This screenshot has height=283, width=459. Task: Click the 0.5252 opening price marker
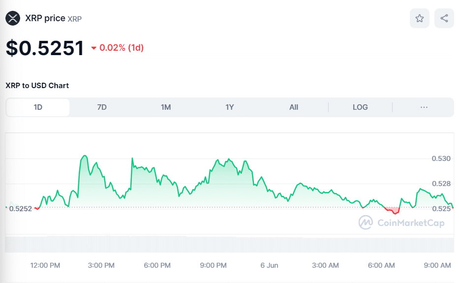point(20,209)
